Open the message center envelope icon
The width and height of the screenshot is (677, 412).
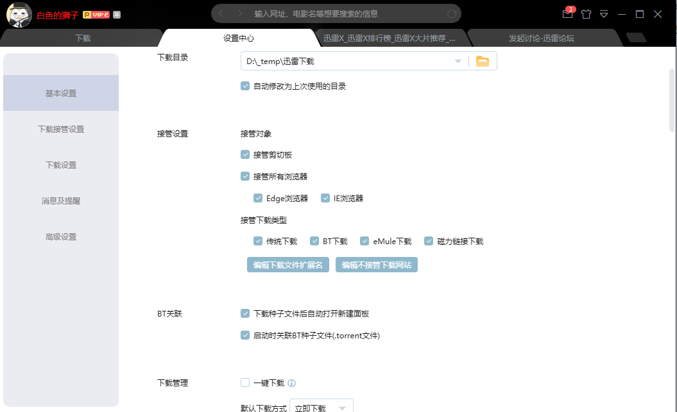tap(567, 13)
